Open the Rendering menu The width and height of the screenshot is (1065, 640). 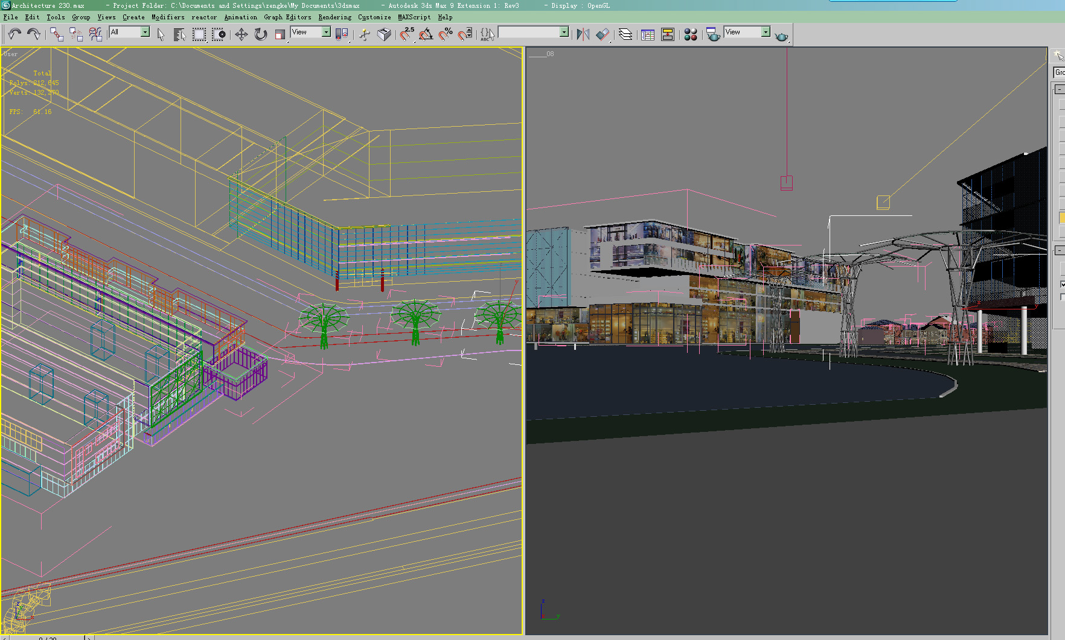click(334, 17)
